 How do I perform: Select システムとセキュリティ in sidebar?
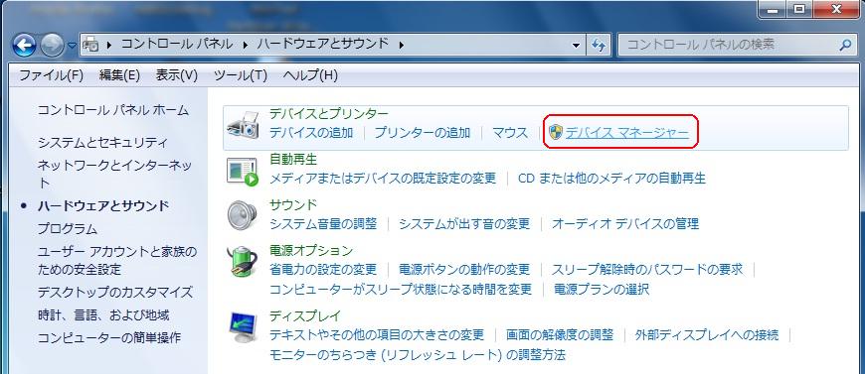(x=102, y=143)
